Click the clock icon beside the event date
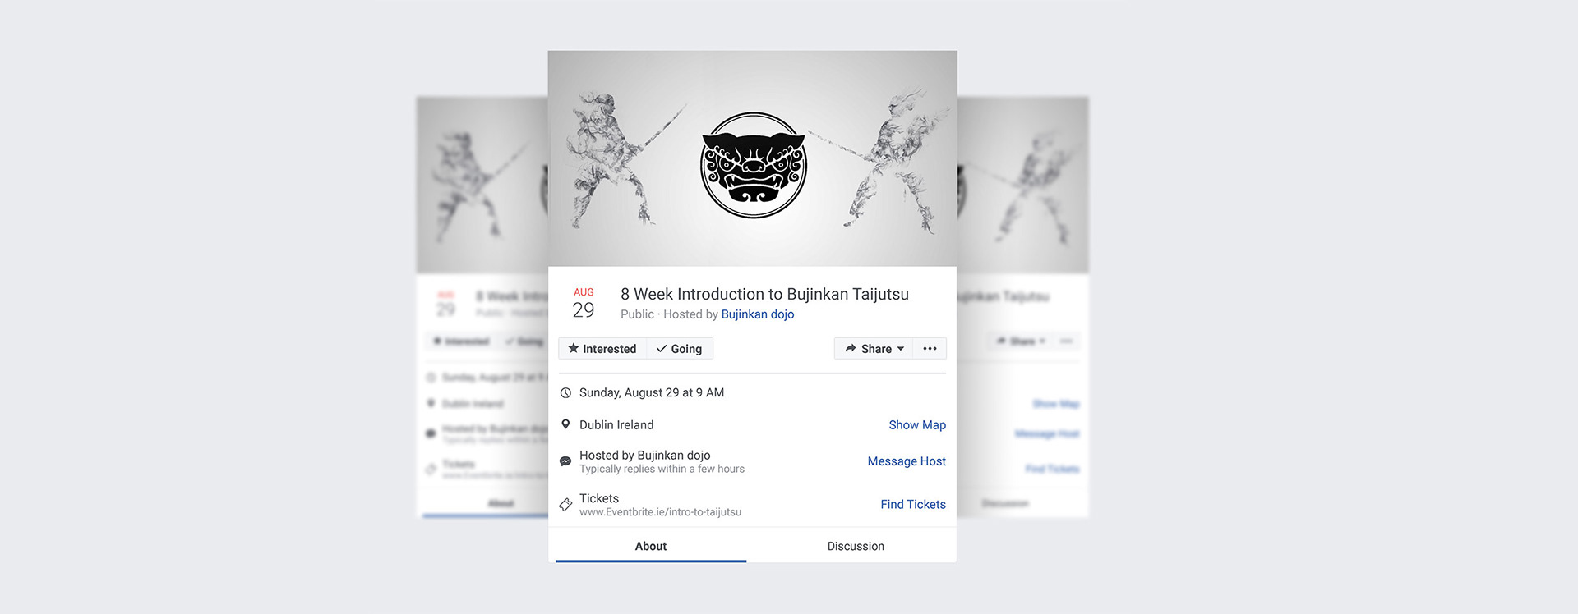1578x614 pixels. pos(565,393)
